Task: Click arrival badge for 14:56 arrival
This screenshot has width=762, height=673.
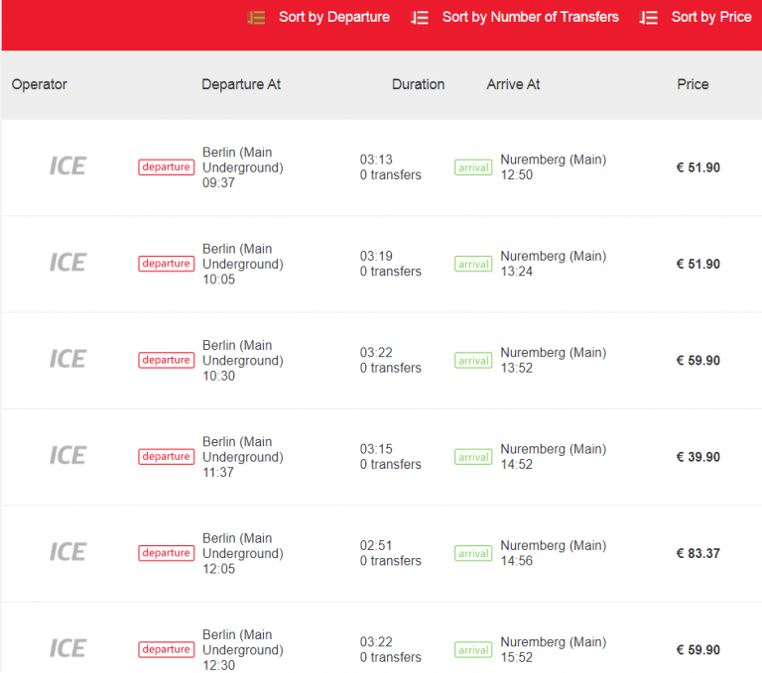Action: click(473, 554)
